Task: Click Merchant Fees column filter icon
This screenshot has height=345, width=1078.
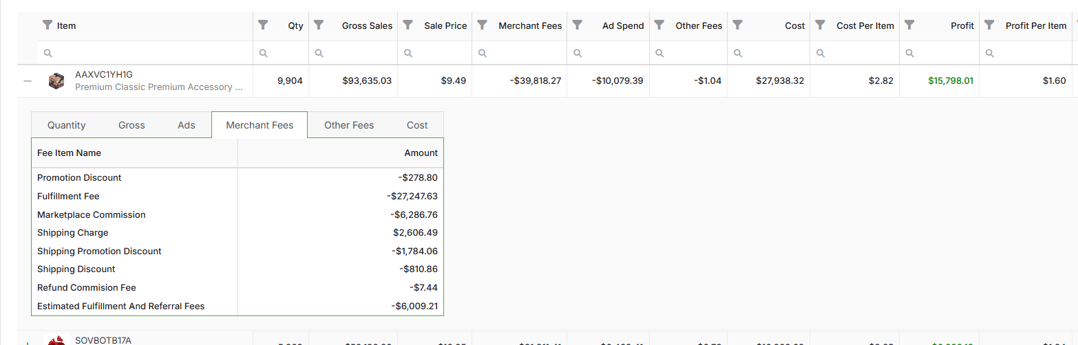Action: coord(483,25)
